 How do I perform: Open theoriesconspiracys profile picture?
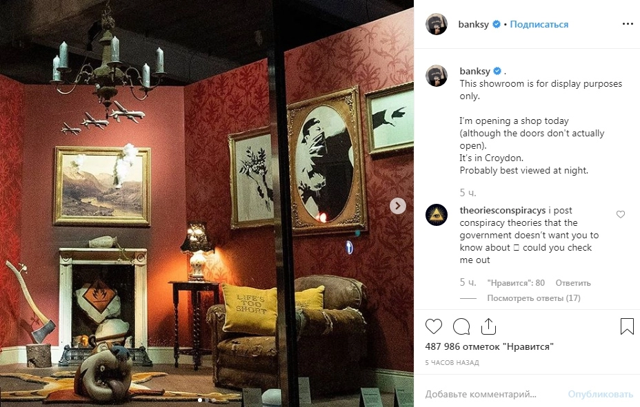click(x=437, y=215)
